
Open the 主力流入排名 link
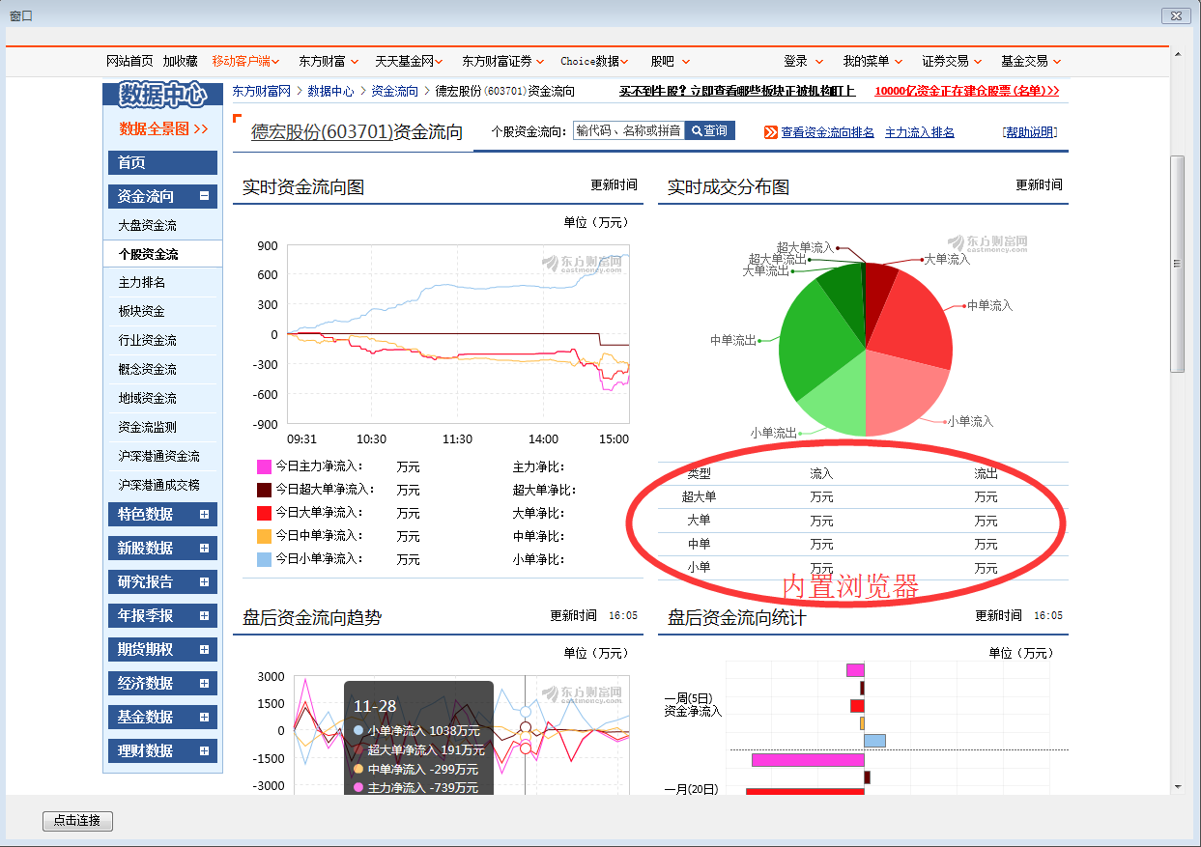pyautogui.click(x=920, y=132)
